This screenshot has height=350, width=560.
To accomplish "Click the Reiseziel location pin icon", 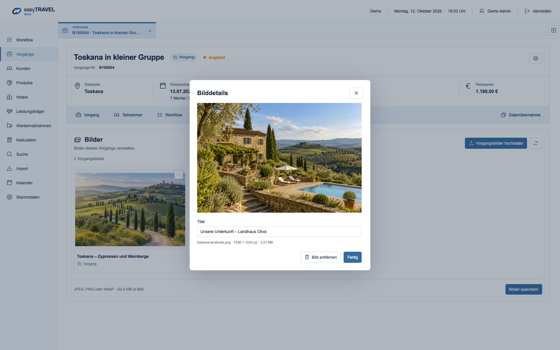I will (77, 86).
